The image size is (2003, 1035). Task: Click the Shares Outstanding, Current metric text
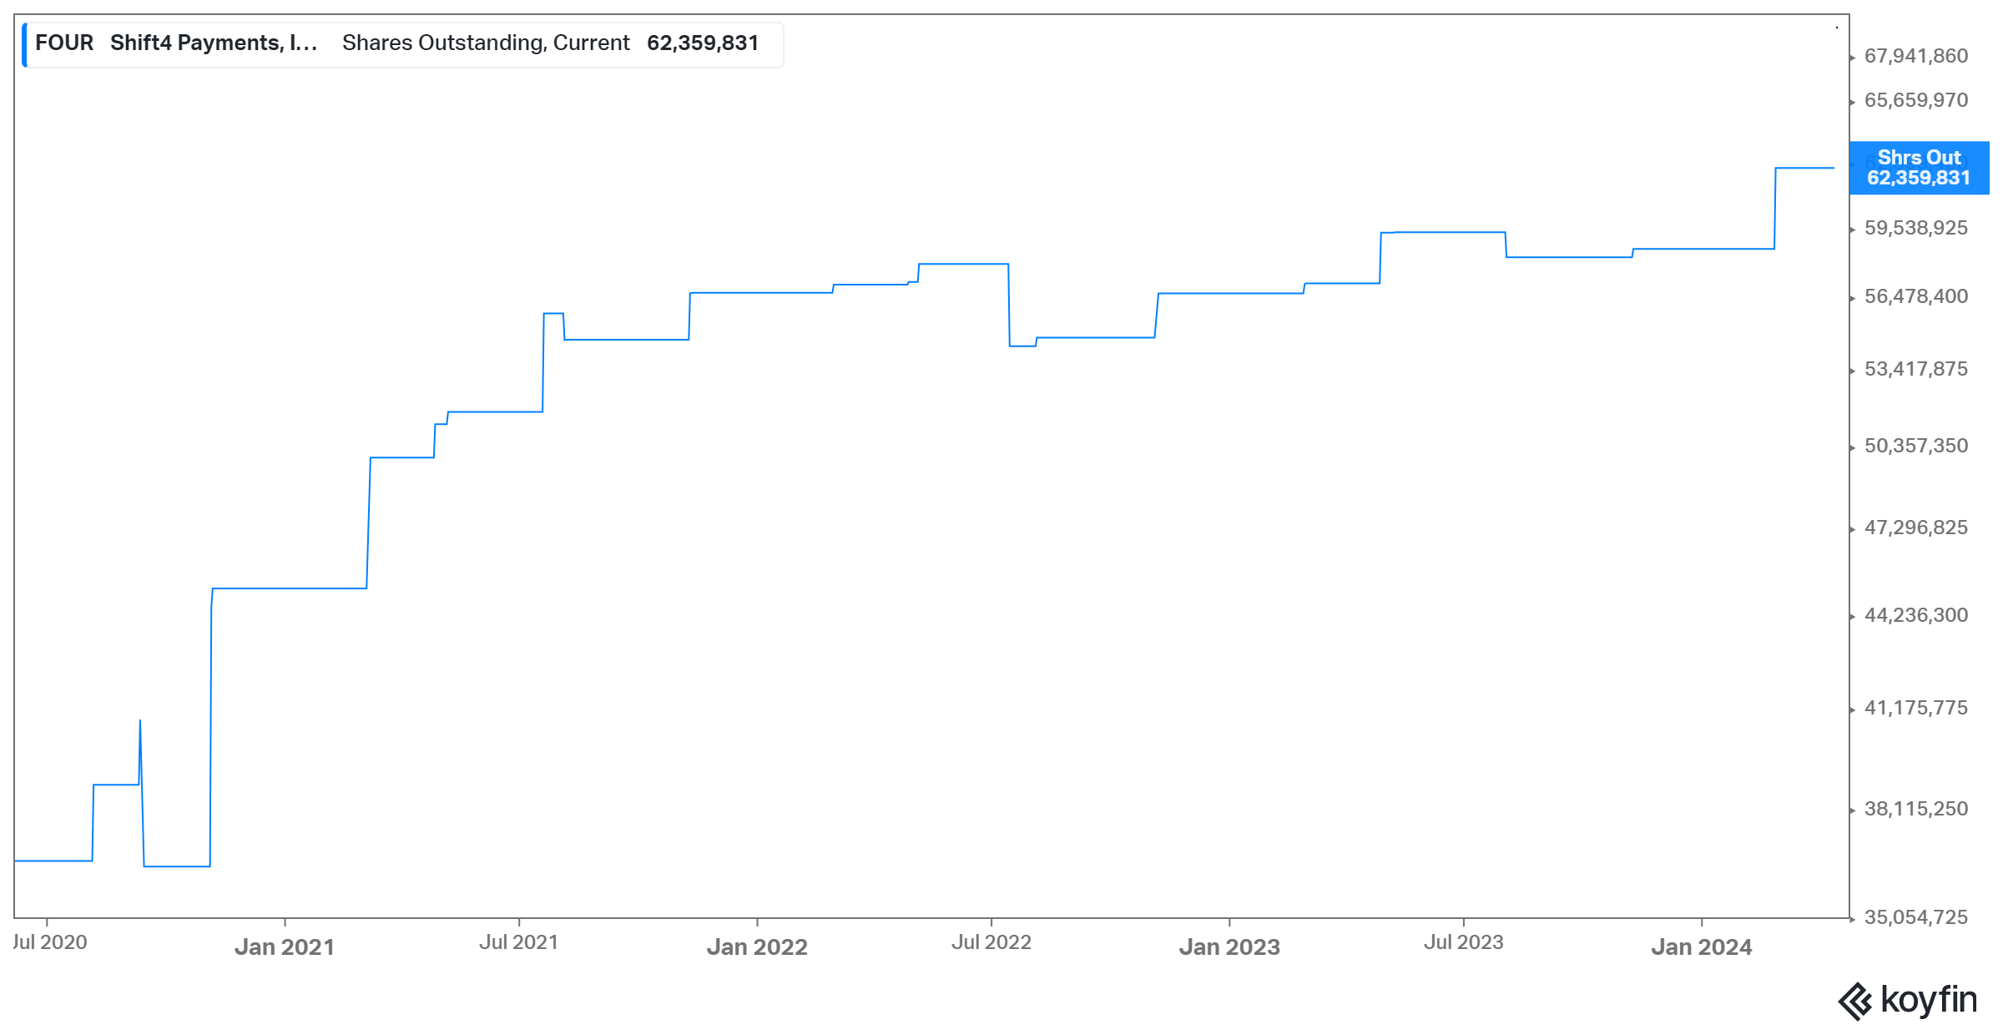[484, 43]
